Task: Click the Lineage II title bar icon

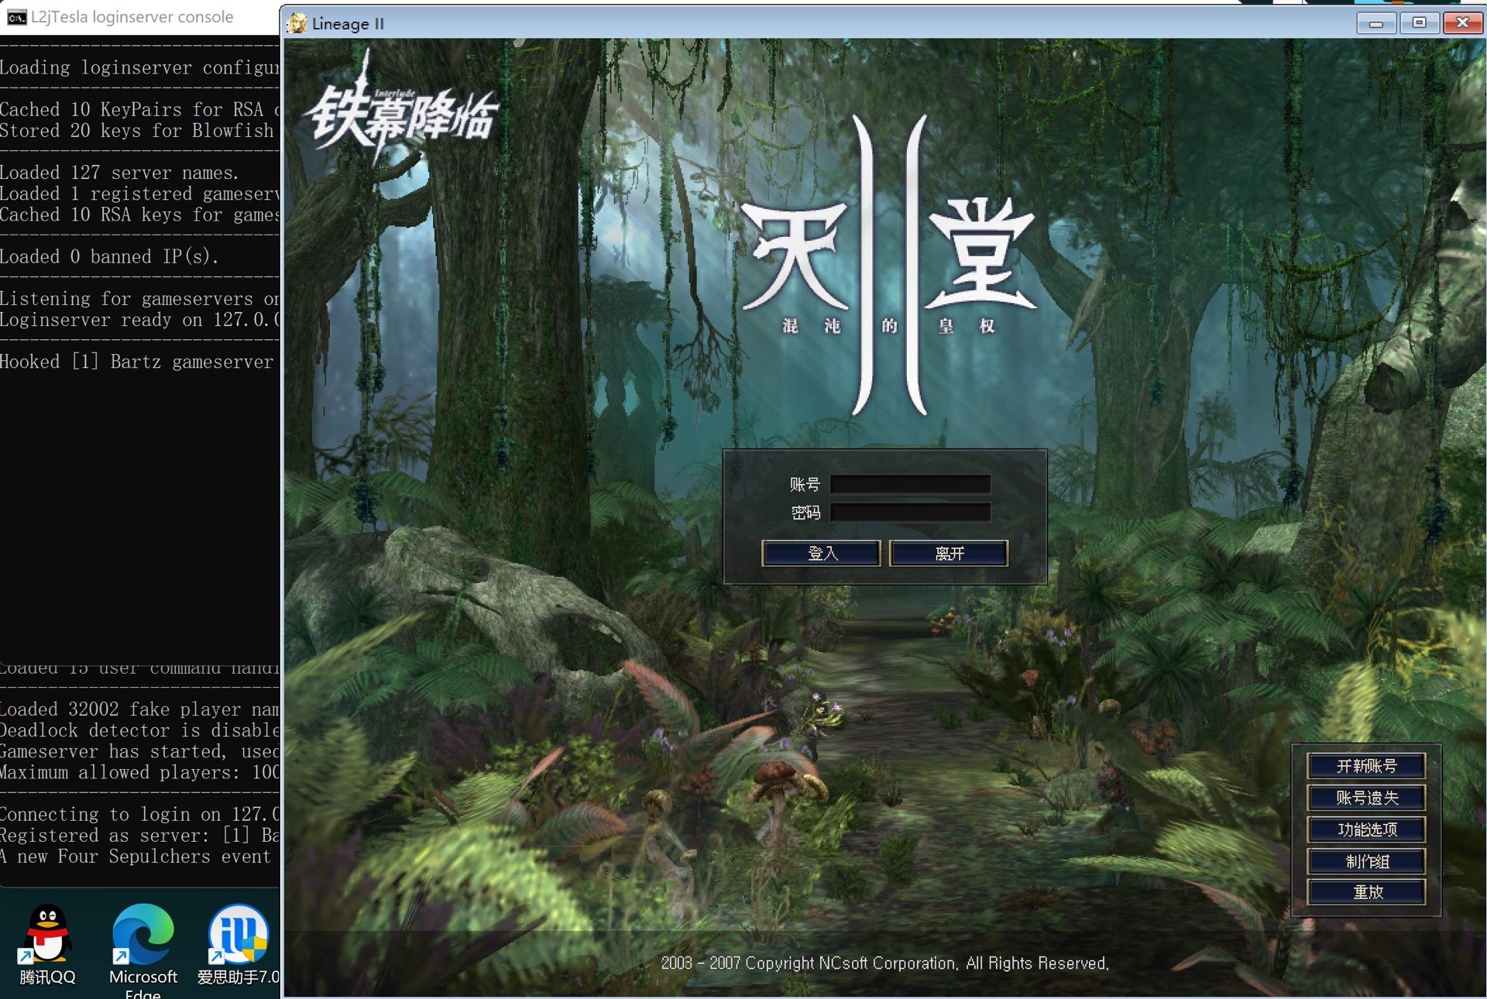Action: pos(297,23)
